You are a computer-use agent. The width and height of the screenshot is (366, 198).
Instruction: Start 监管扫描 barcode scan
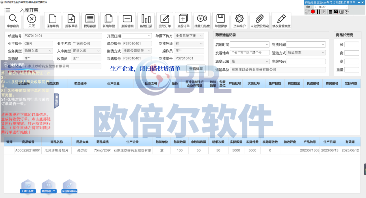[x=146, y=20]
